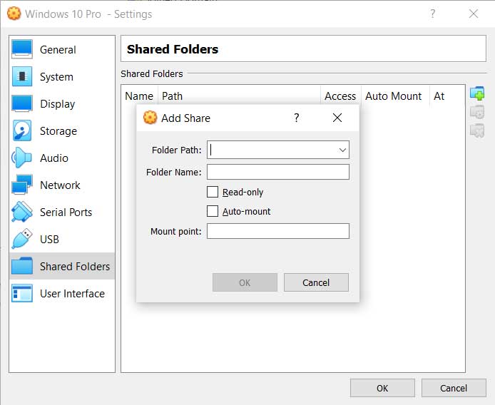Click the Shared Folders folder icon

(22, 266)
